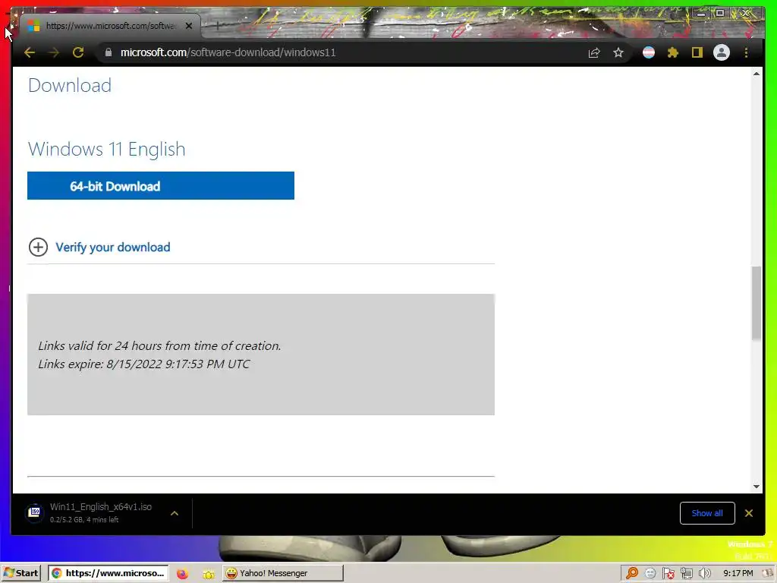Image resolution: width=777 pixels, height=583 pixels.
Task: Click the padlock site info icon
Action: 109,52
